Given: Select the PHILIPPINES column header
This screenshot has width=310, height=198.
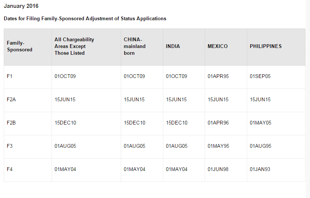Looking at the screenshot, I should (266, 46).
